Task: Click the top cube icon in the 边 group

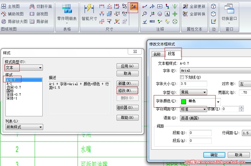Action: click(213, 6)
